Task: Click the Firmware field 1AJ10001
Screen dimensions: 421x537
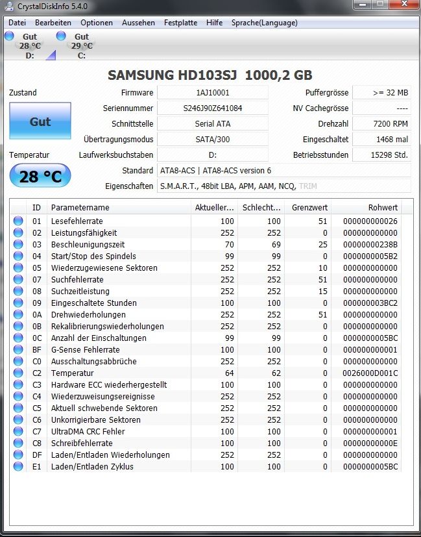Action: pyautogui.click(x=212, y=92)
